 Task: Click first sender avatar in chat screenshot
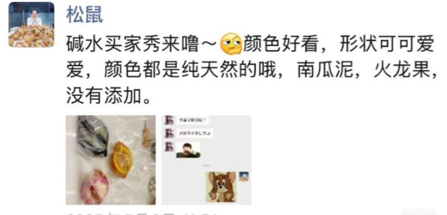(x=169, y=120)
